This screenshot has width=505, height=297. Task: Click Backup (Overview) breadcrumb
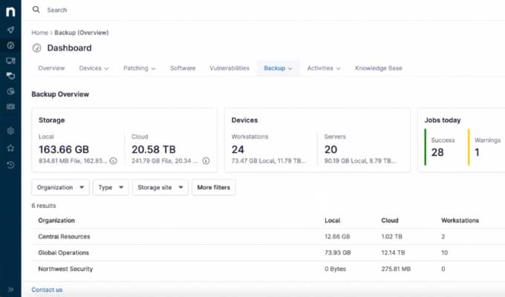point(82,33)
